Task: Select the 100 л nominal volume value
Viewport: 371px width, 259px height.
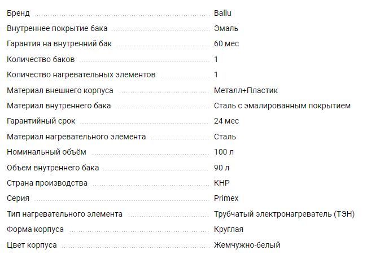Action: (x=224, y=152)
